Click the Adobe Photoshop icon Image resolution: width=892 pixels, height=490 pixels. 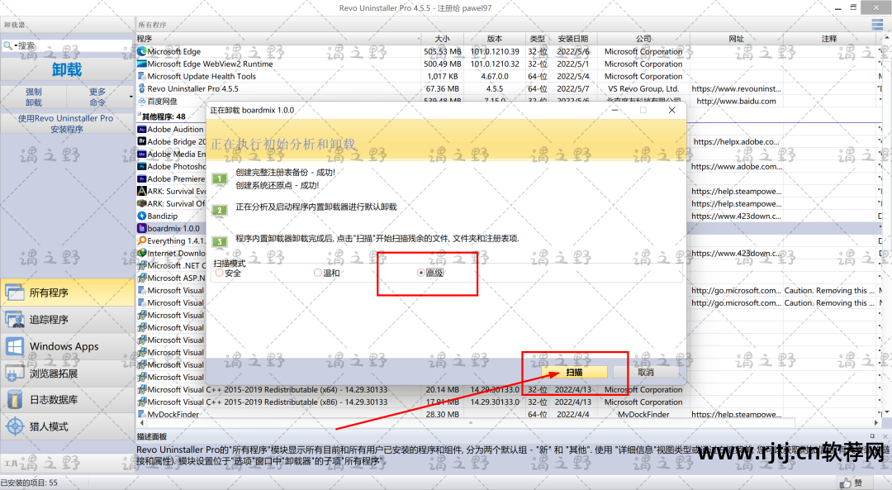142,167
